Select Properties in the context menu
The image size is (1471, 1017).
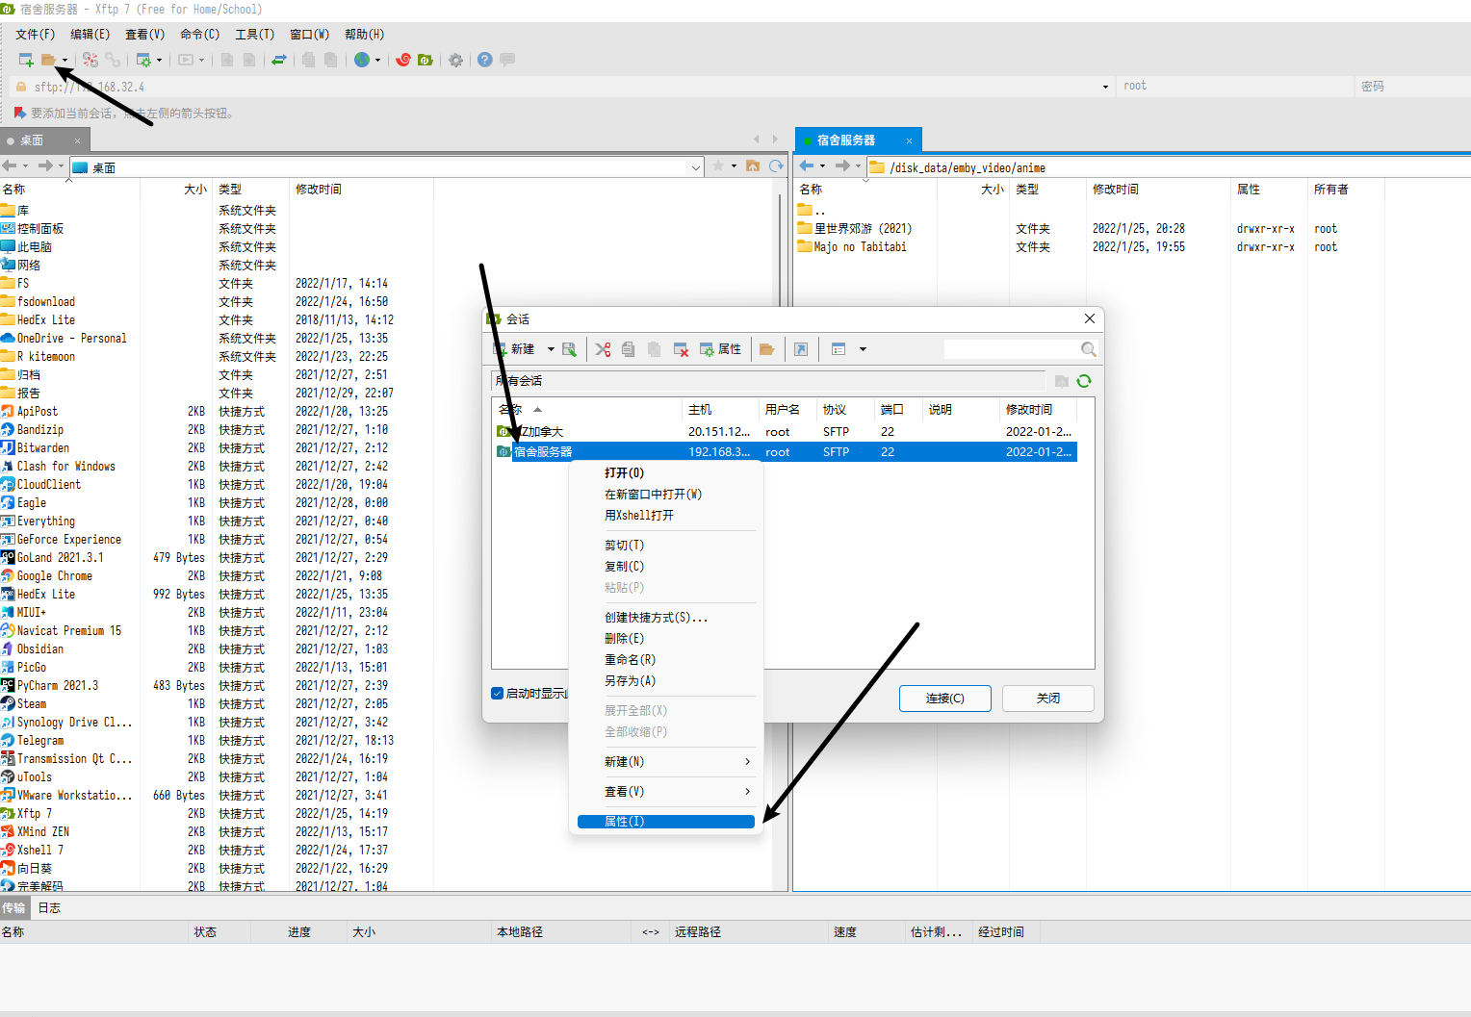pos(665,822)
